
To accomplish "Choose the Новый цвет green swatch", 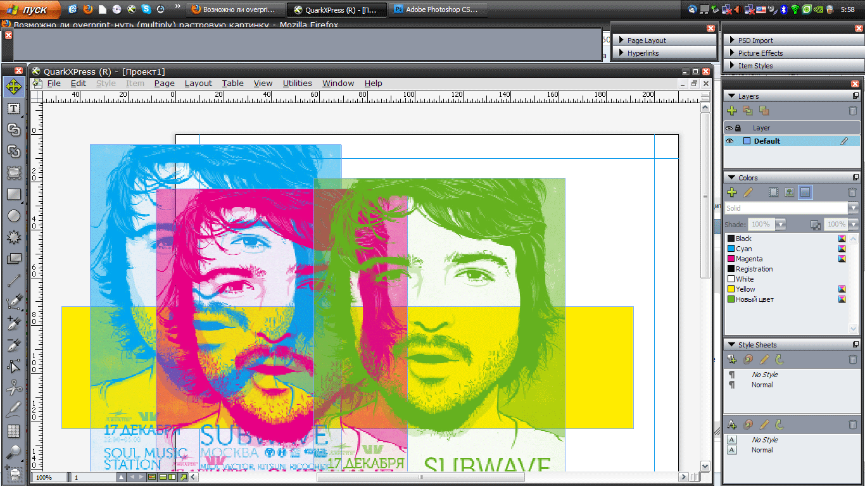I will click(731, 299).
